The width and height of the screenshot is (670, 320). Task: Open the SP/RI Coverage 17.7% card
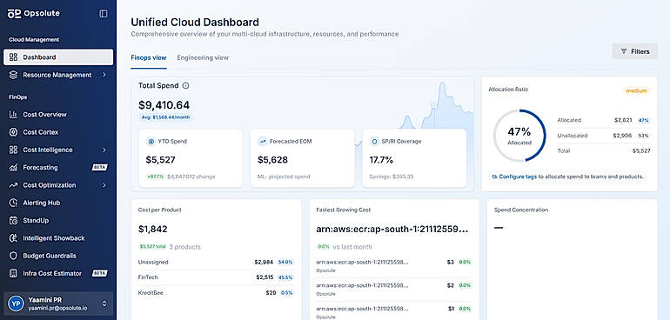414,158
